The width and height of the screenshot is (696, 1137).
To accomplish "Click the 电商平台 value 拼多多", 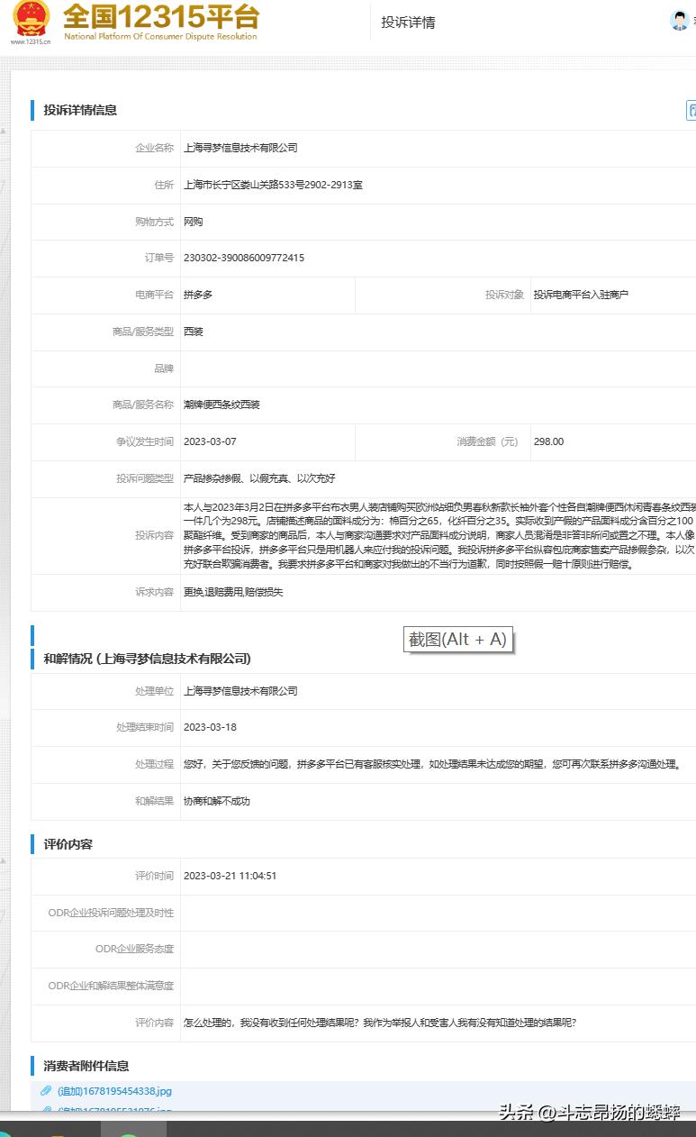I will pyautogui.click(x=198, y=295).
